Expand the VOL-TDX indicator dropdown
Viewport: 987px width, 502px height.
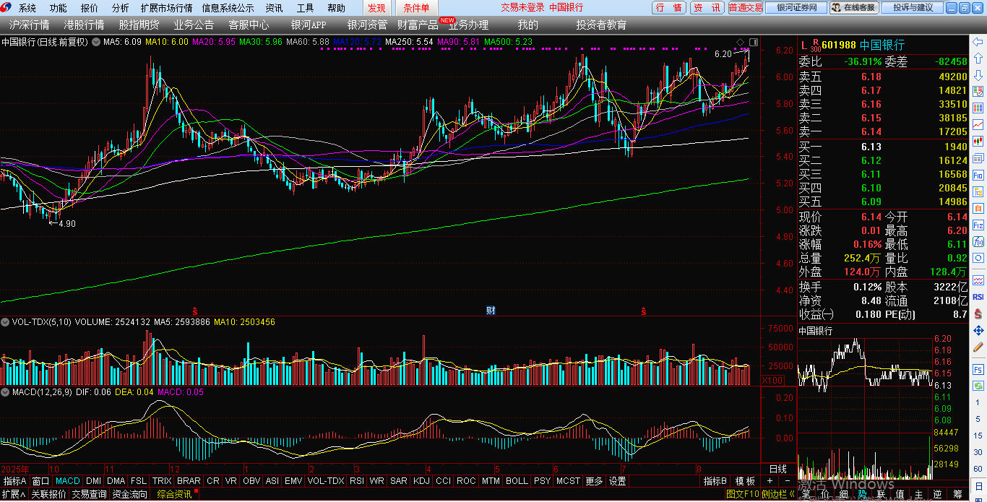6,322
